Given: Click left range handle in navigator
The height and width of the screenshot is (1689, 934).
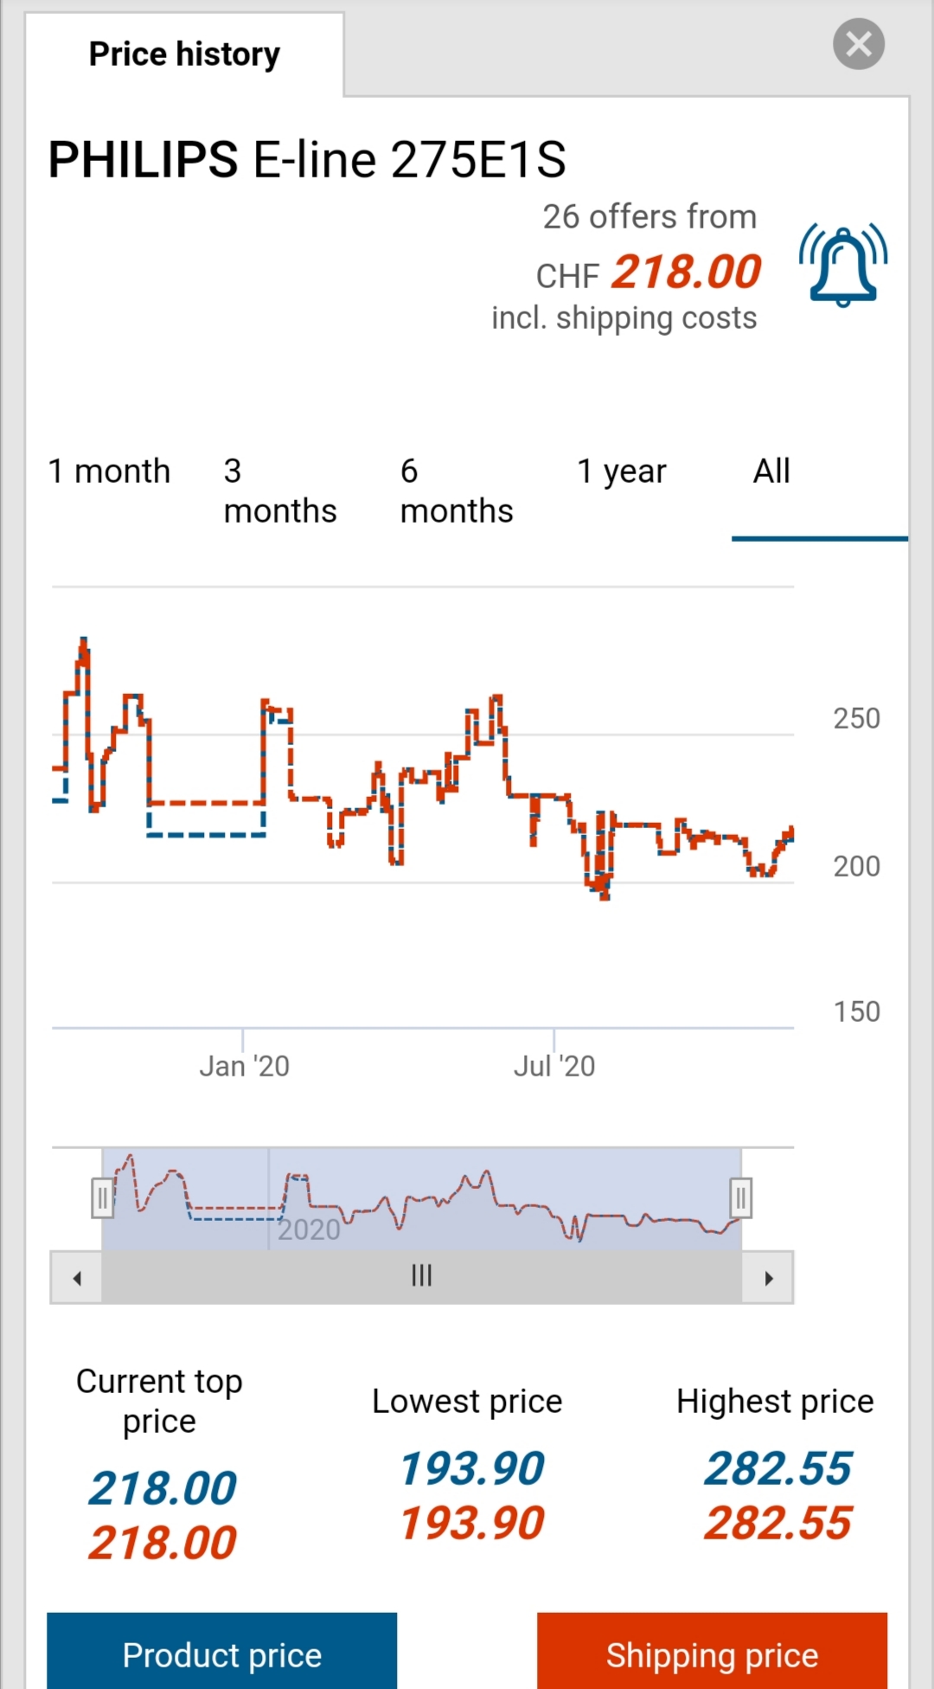Looking at the screenshot, I should click(x=102, y=1198).
